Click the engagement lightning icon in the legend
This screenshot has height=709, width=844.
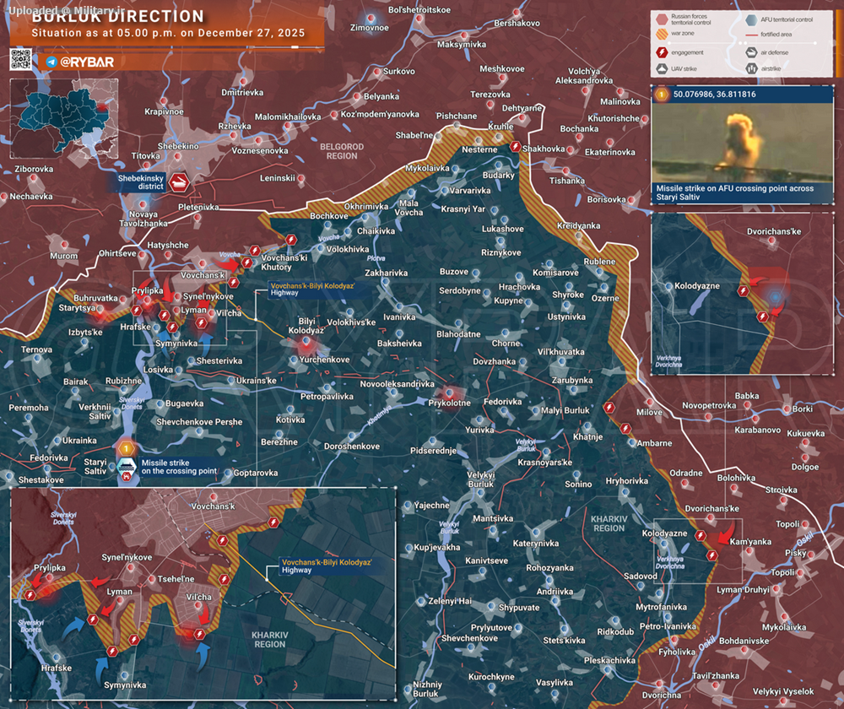663,52
